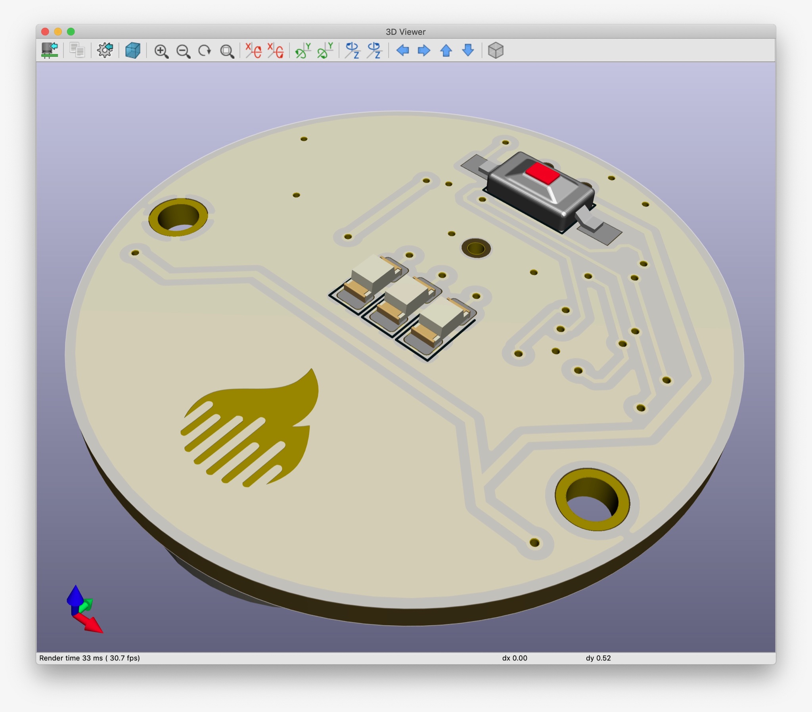812x712 pixels.
Task: Click the Zoom in magnifier
Action: point(161,51)
